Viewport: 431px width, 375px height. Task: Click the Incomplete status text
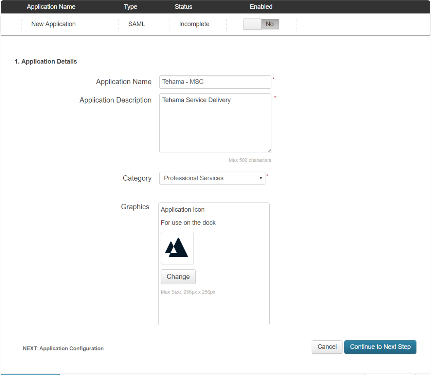click(x=194, y=24)
